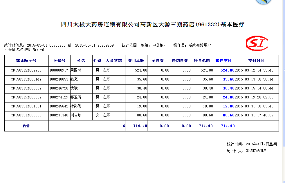This screenshot has width=285, height=183.
Task: Click the 符合范围 column header
Action: (202, 61)
